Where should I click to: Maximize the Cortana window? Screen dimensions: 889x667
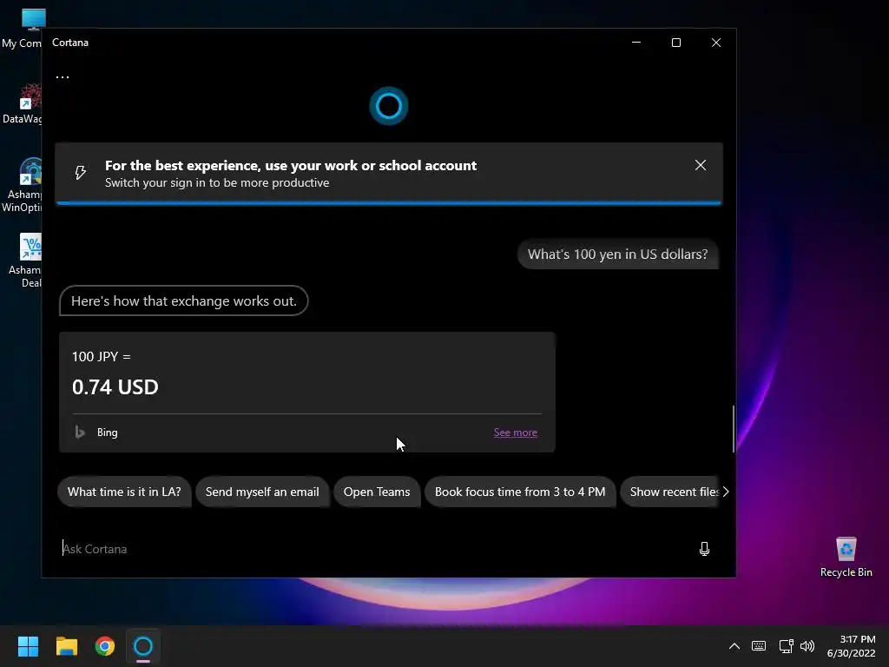675,43
